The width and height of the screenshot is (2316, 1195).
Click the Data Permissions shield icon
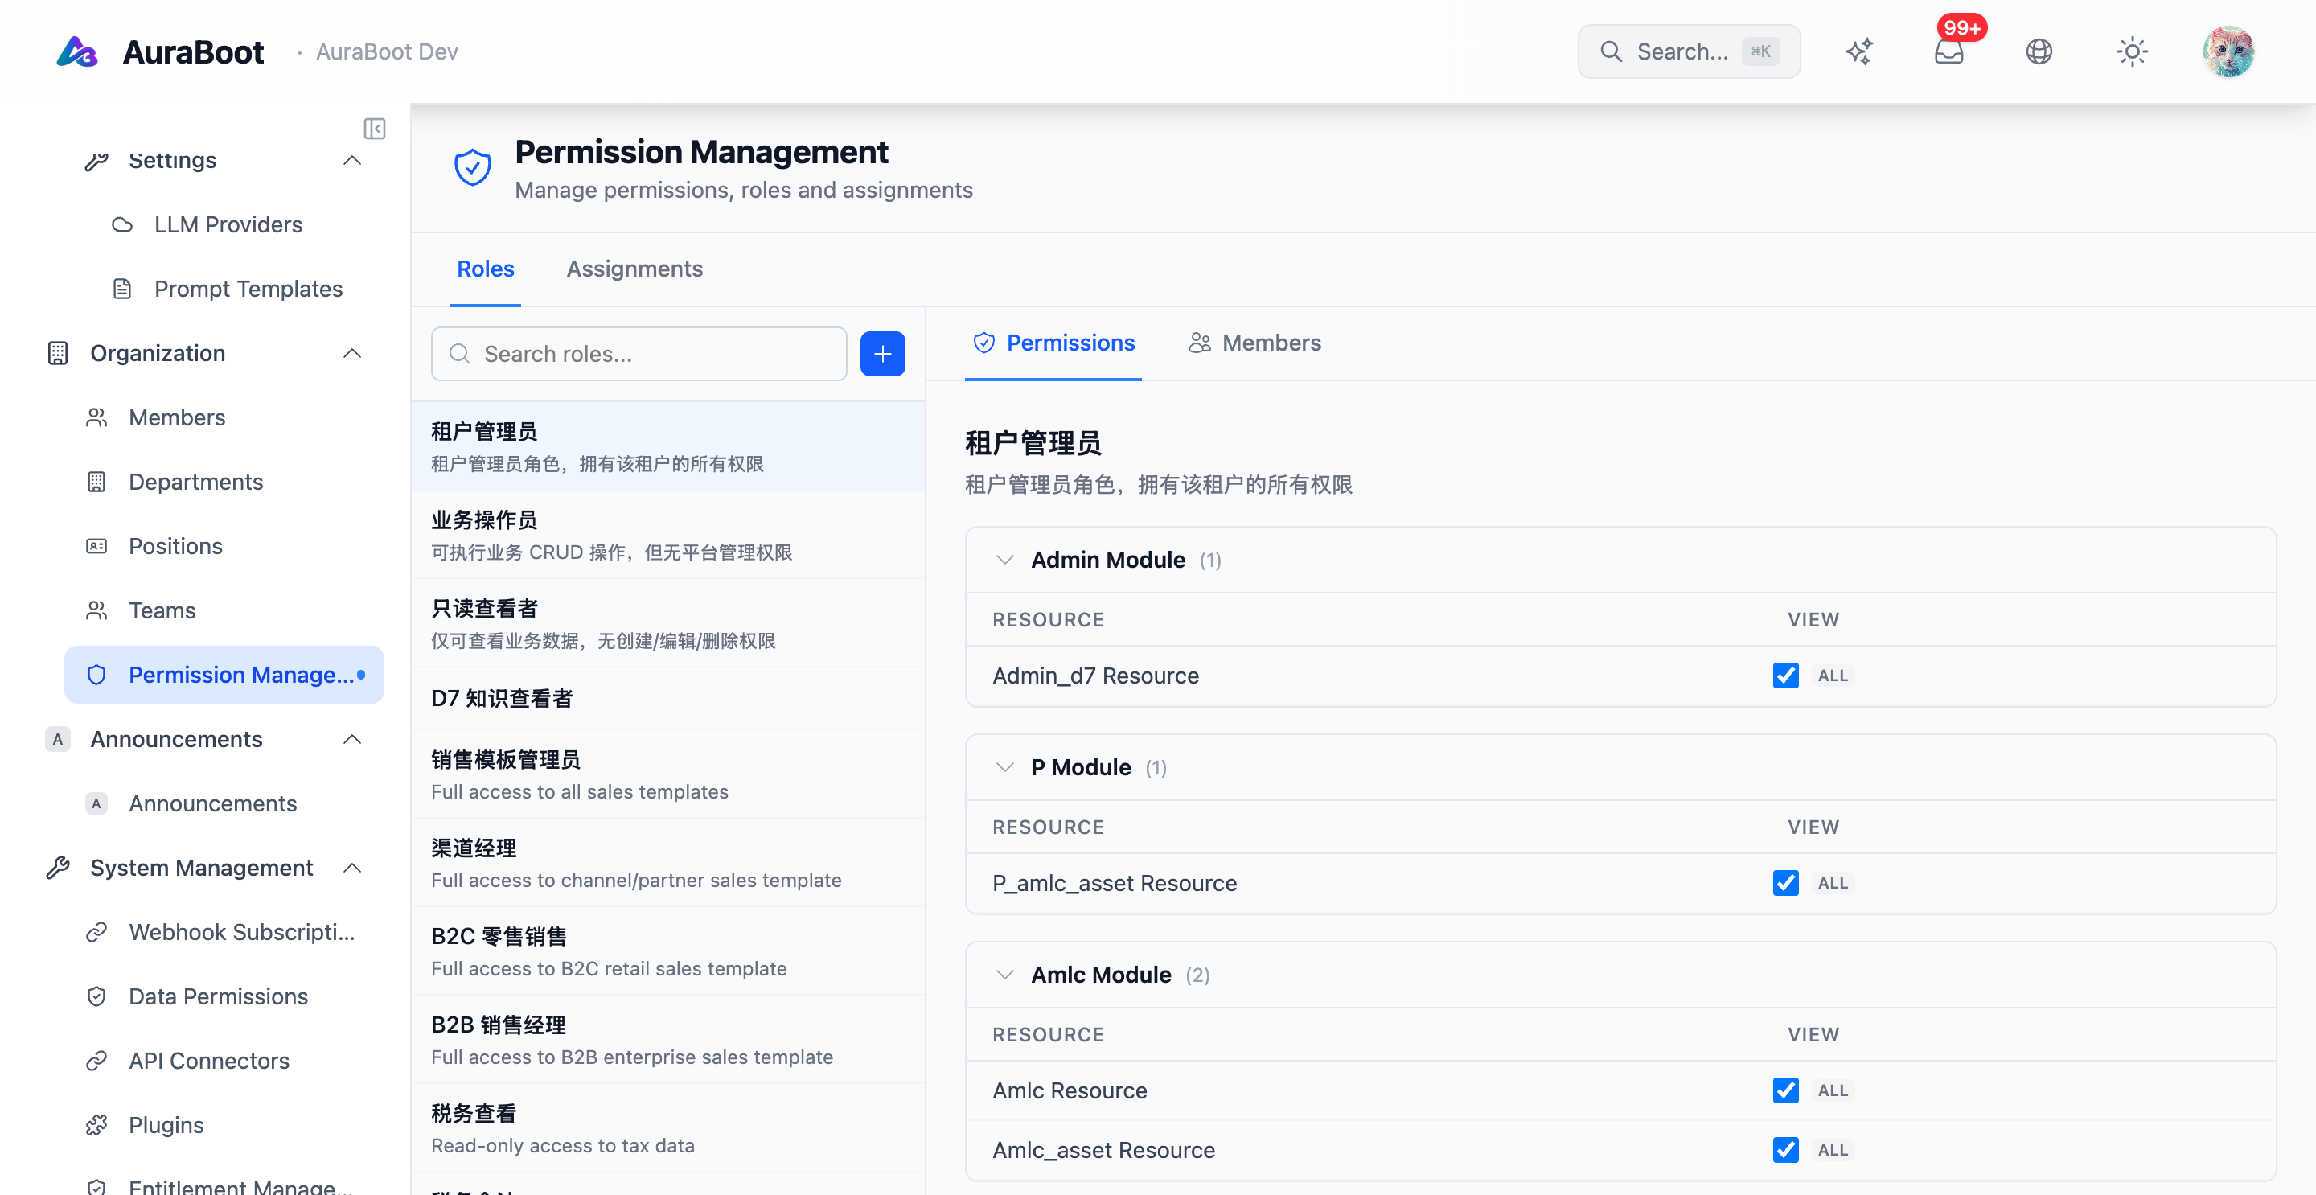coord(96,996)
